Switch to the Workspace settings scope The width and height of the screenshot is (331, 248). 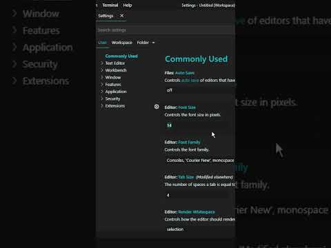click(122, 43)
